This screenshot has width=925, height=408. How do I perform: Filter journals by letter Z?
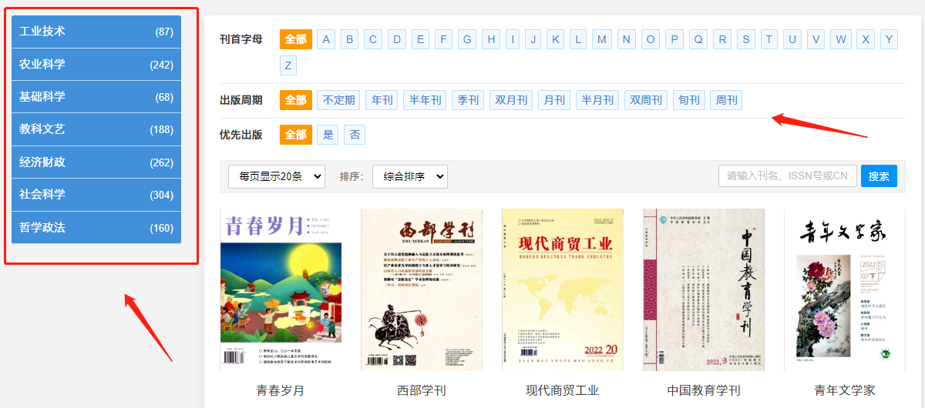[x=288, y=65]
